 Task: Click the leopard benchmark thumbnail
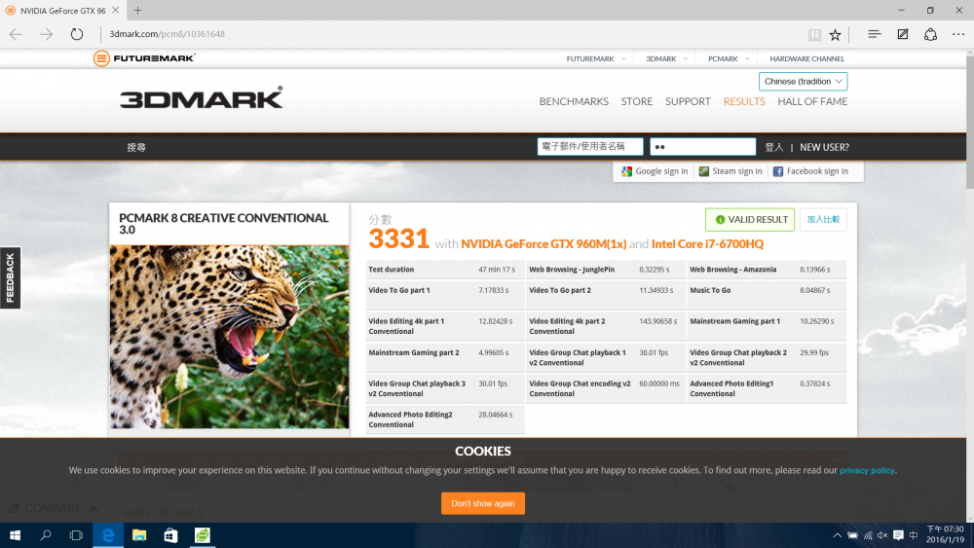(x=229, y=337)
